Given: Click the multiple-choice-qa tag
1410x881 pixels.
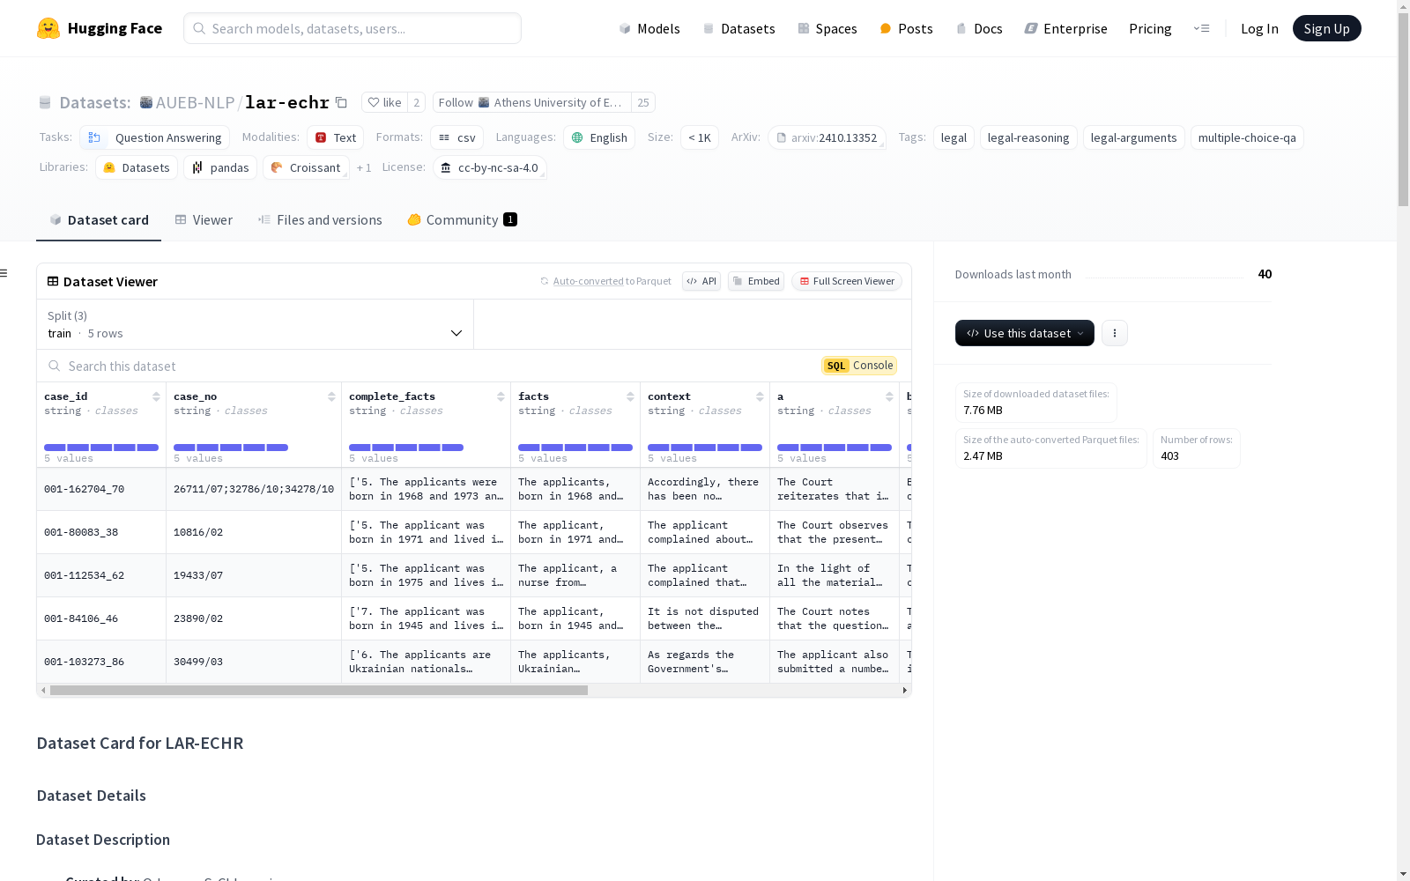Looking at the screenshot, I should (x=1247, y=137).
